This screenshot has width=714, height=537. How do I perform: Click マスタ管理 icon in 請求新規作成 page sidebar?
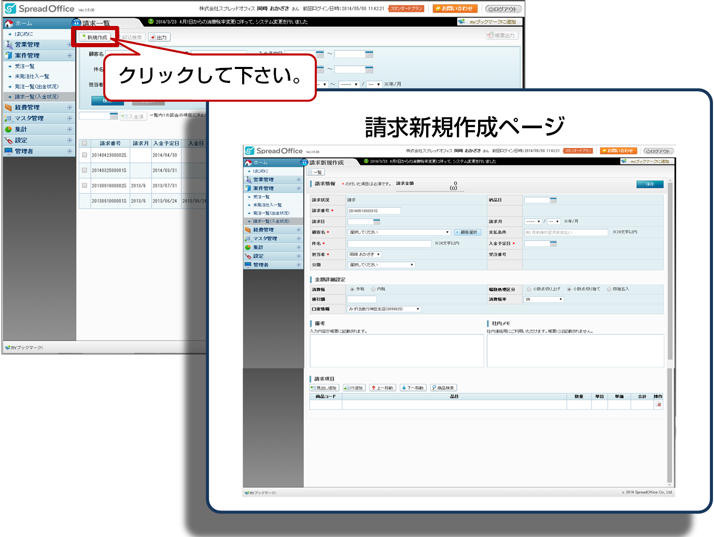(x=248, y=239)
